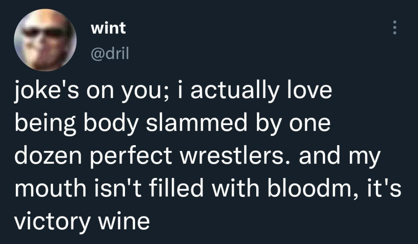Click the wint profile avatar

45,40
